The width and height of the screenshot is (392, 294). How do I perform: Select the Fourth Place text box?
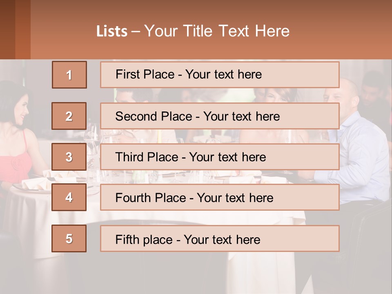pos(220,197)
